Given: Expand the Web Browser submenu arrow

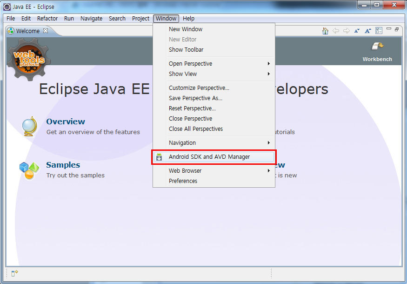Looking at the screenshot, I should point(269,171).
